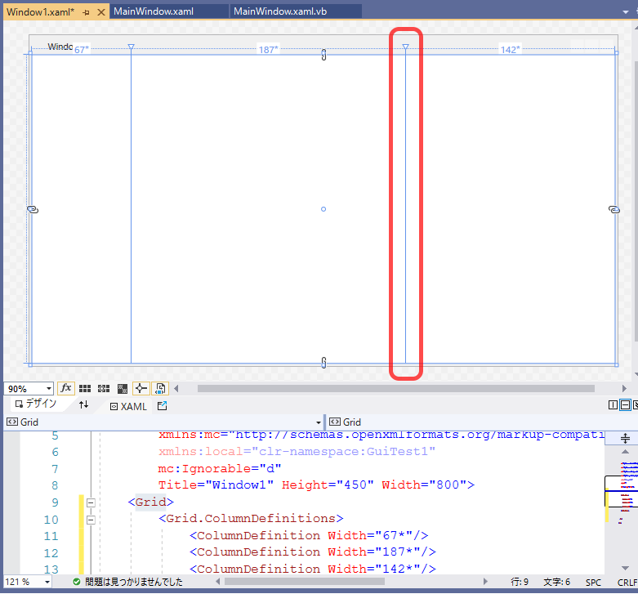
Task: Collapse the <Grid> element on line 9
Action: coord(91,502)
